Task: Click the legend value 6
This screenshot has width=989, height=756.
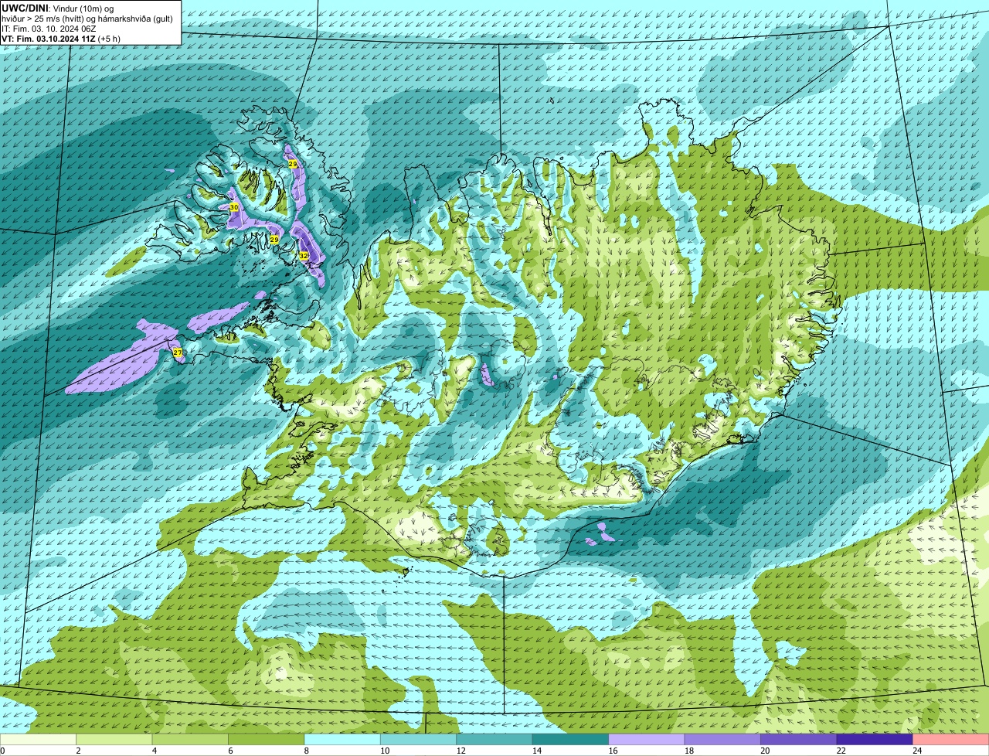Action: pos(230,751)
